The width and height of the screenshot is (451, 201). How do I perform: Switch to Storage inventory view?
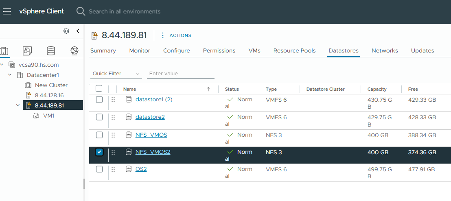tap(51, 51)
